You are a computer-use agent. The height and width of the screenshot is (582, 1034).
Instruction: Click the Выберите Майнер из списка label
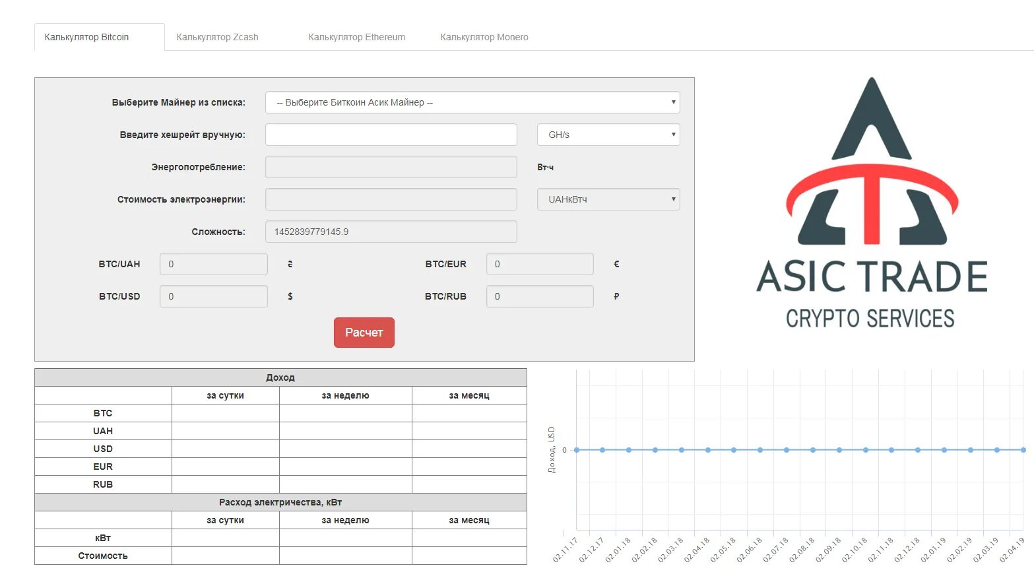[178, 102]
